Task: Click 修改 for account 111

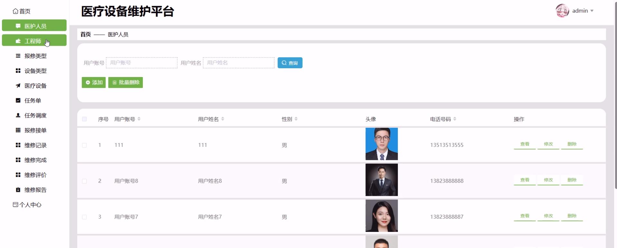Action: (548, 144)
